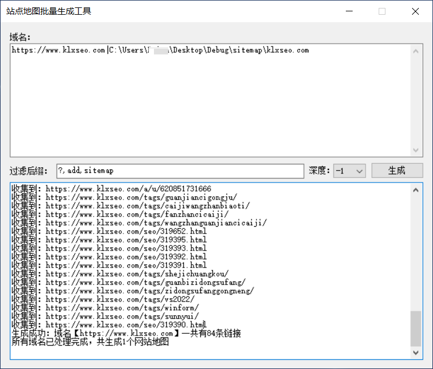
Task: Click the https://www.klxseo.com domain entry line
Action: [x=160, y=50]
